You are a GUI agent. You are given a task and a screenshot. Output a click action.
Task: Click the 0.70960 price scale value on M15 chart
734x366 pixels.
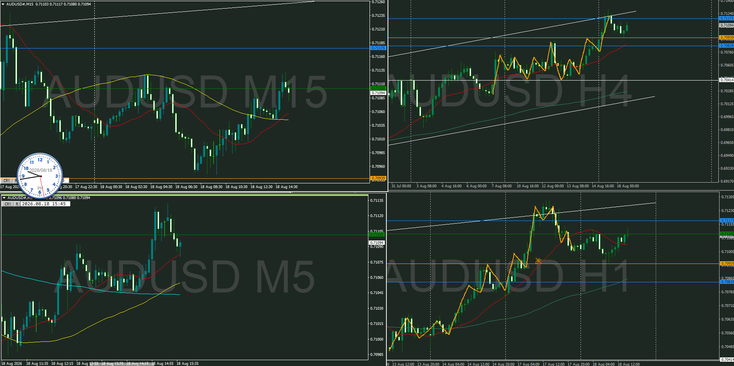point(378,167)
